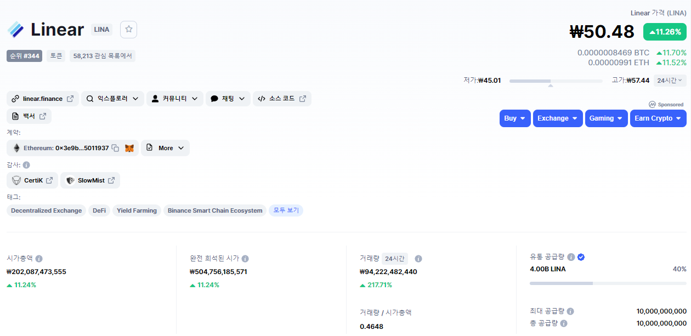This screenshot has height=336, width=691.
Task: Click the 11.26% price change badge
Action: click(x=665, y=32)
